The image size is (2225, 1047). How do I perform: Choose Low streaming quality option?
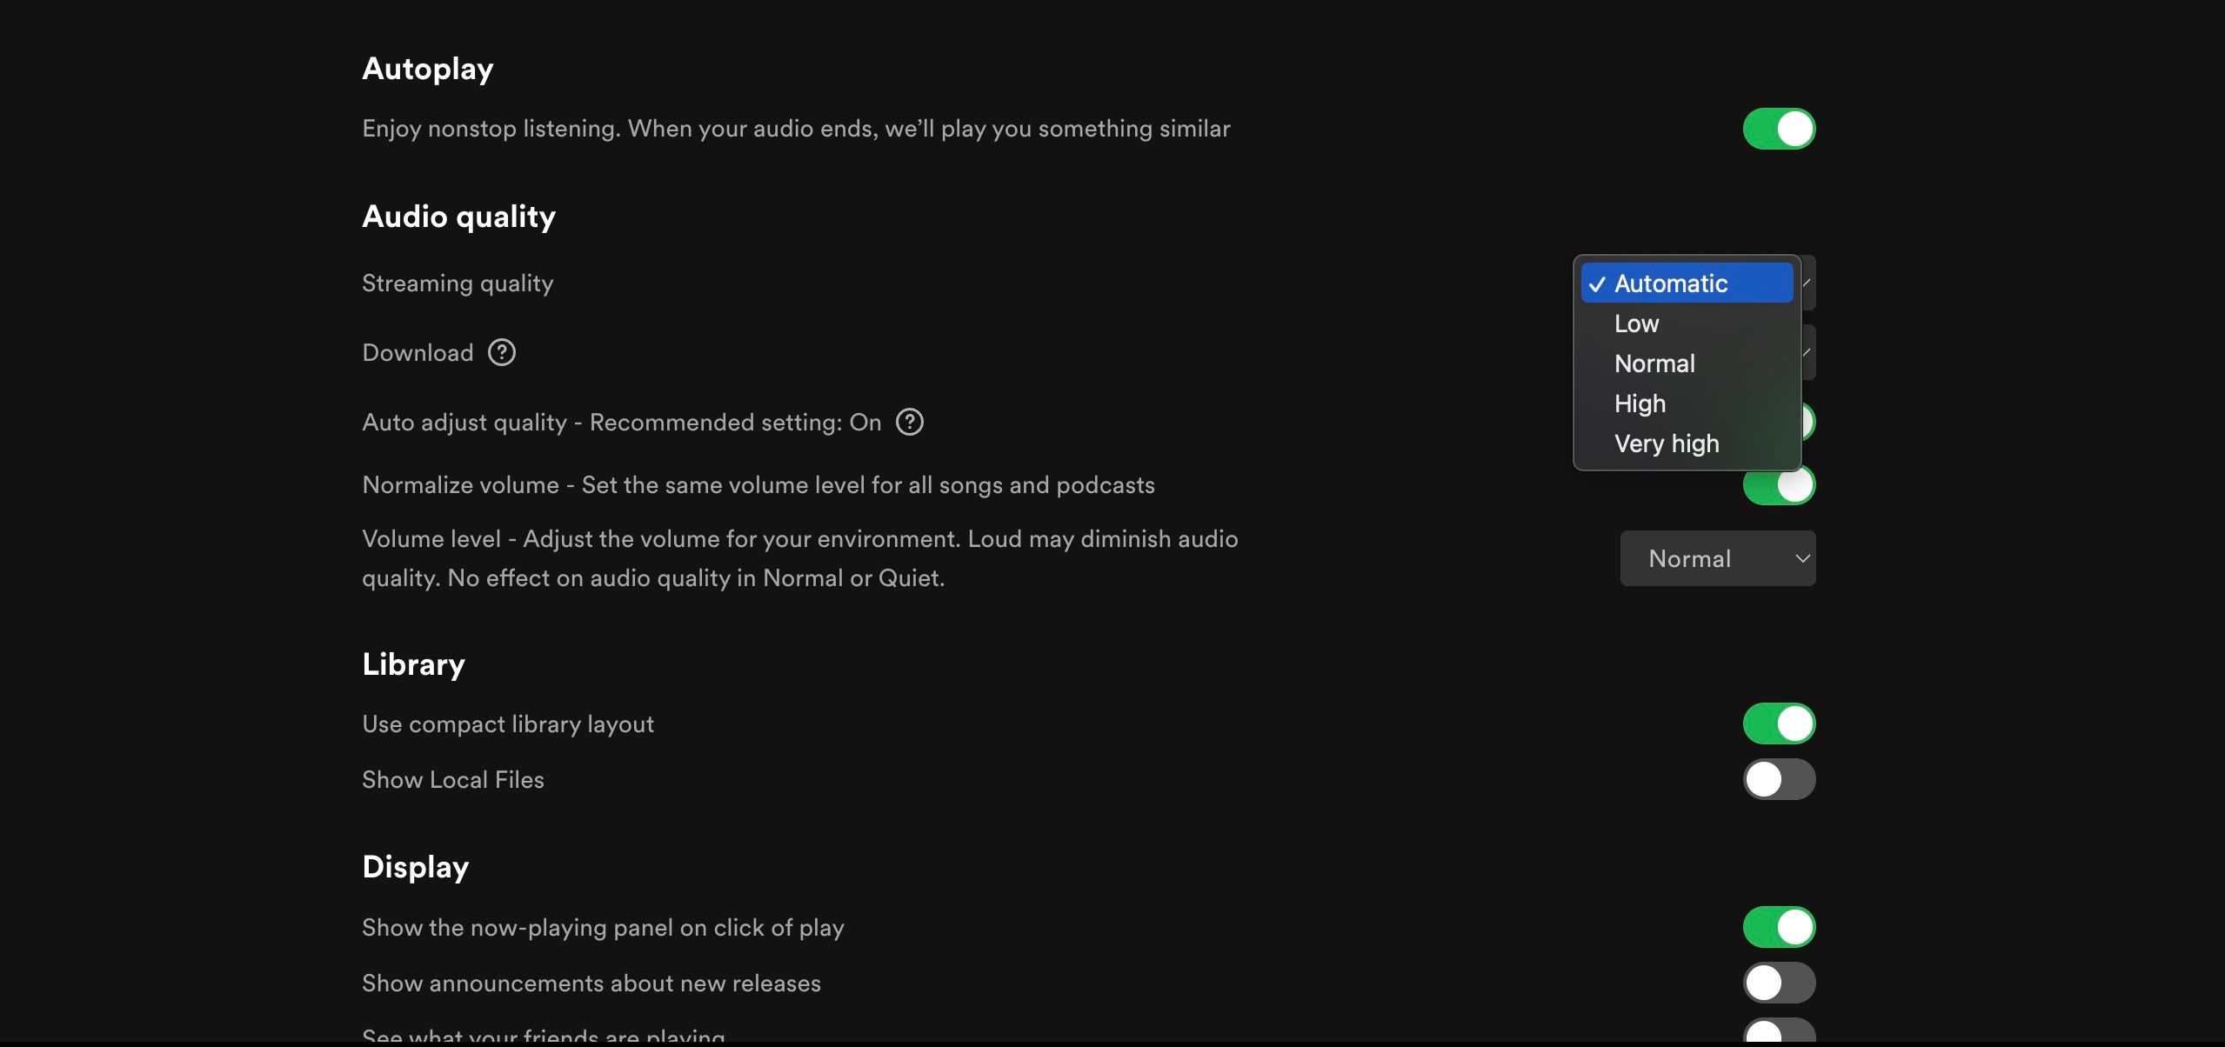click(1636, 323)
